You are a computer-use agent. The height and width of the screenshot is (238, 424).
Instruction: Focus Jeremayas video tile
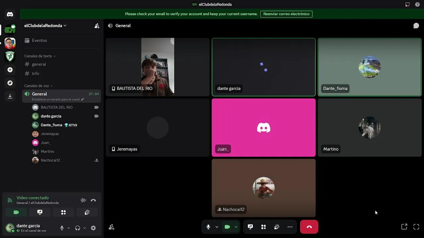(x=158, y=128)
